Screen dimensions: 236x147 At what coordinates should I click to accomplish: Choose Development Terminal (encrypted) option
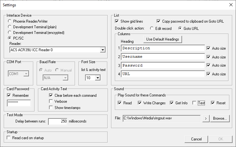coord(10,33)
